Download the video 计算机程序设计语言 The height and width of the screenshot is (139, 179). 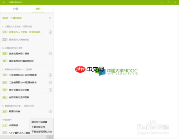50,54
